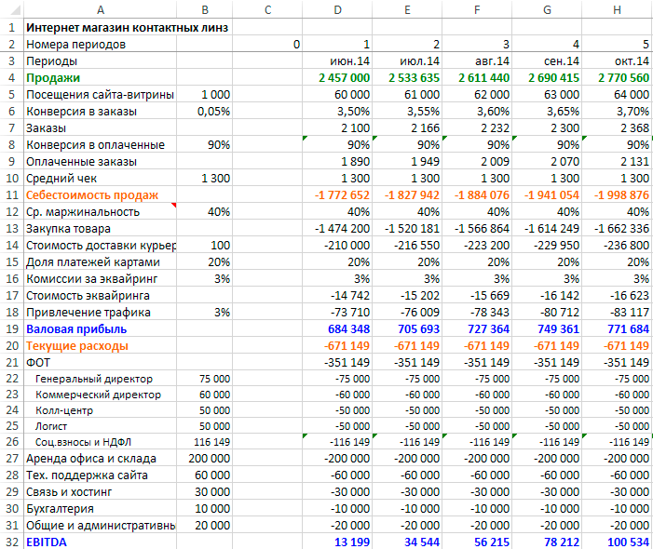The image size is (653, 549).
Task: Click the 'июл.14' period cell
Action: point(408,61)
